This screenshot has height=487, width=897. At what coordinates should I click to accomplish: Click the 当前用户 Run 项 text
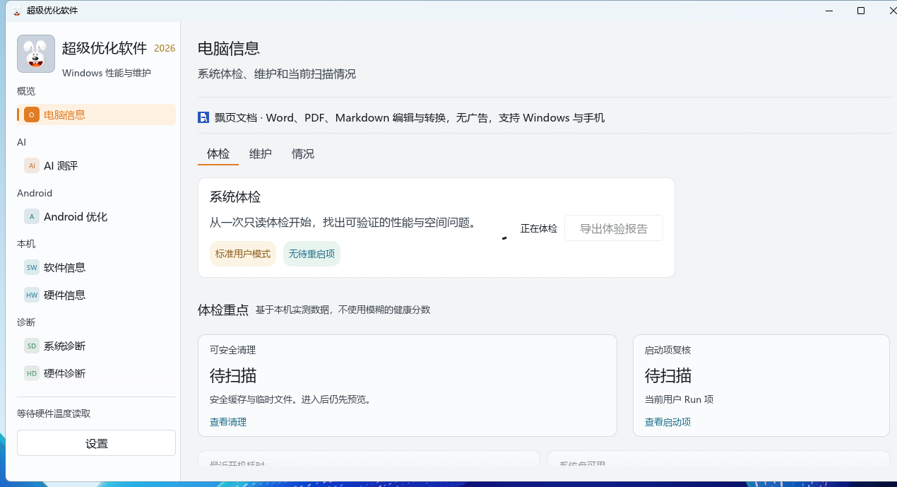click(x=679, y=399)
